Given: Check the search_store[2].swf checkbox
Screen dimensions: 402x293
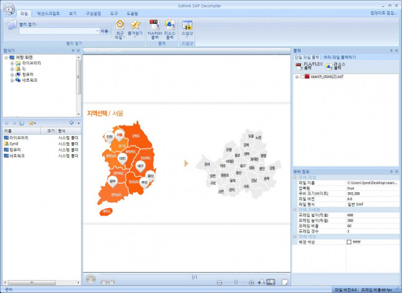Looking at the screenshot, I should [x=302, y=77].
